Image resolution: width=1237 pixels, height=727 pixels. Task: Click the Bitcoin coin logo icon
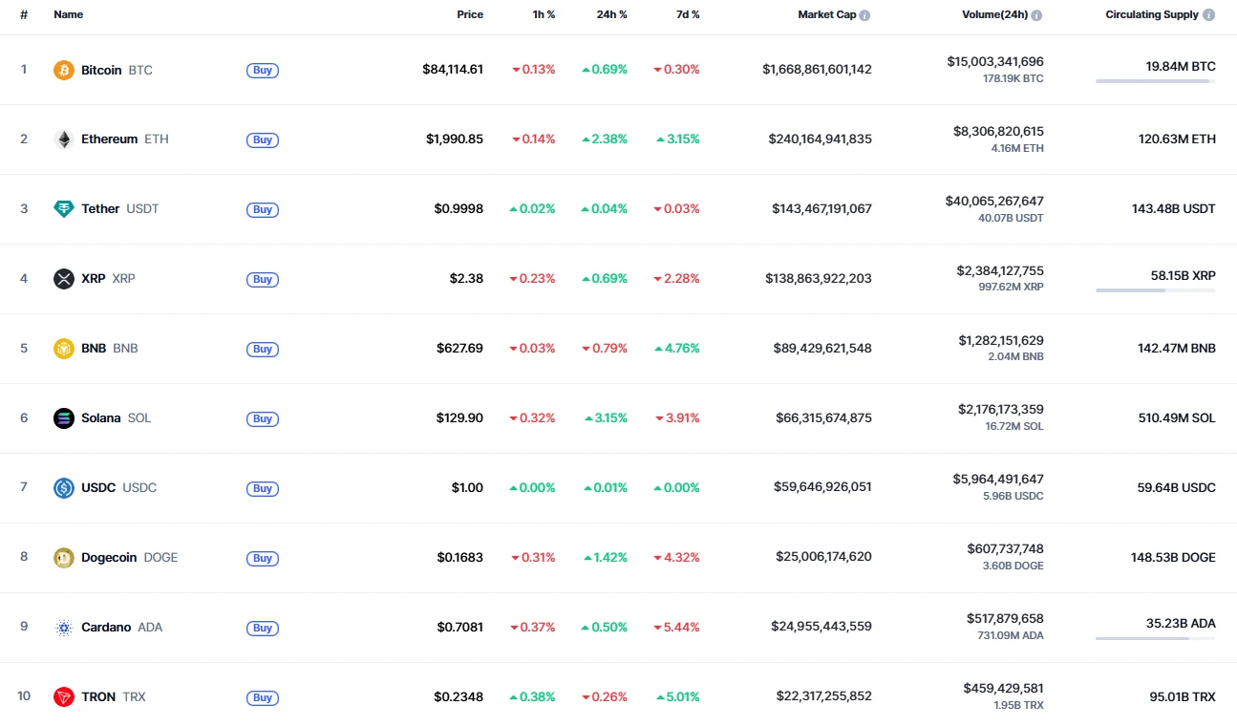[x=64, y=70]
